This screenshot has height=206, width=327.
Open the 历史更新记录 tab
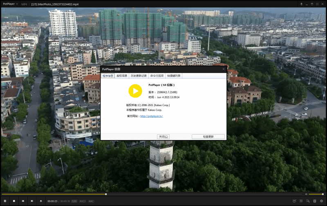[x=139, y=76]
